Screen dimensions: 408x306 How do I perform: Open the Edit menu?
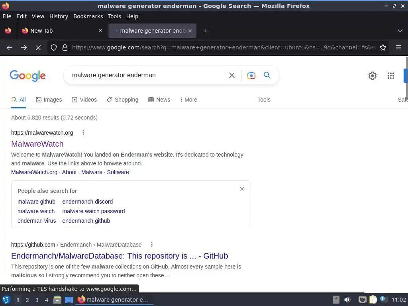[x=22, y=16]
